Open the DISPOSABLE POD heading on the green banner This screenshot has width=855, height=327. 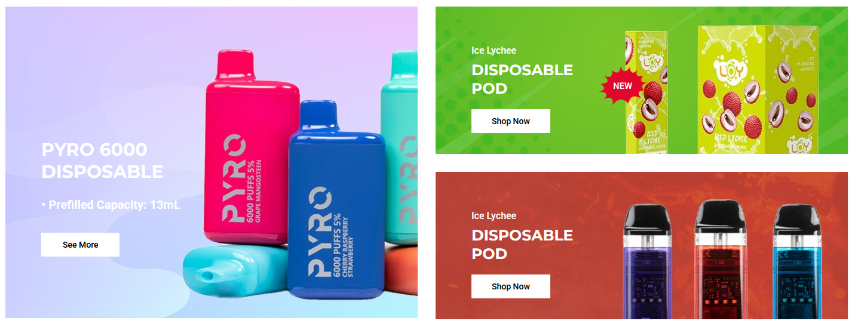(x=522, y=79)
